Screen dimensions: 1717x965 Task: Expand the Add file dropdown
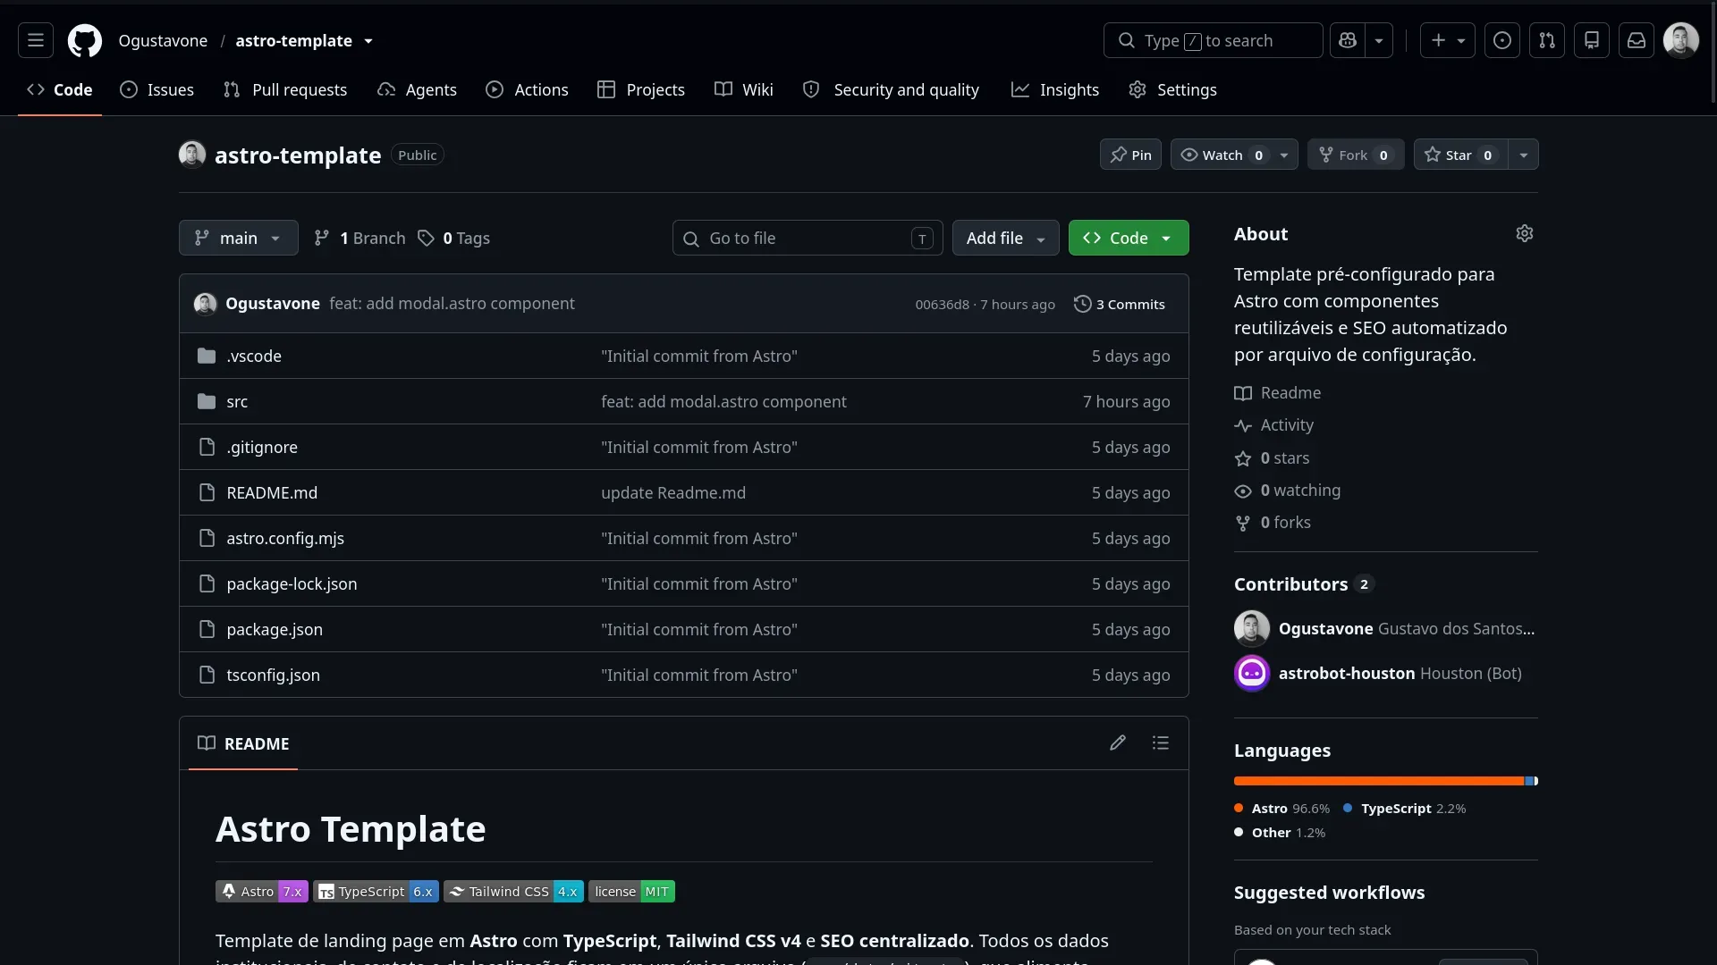click(1005, 238)
